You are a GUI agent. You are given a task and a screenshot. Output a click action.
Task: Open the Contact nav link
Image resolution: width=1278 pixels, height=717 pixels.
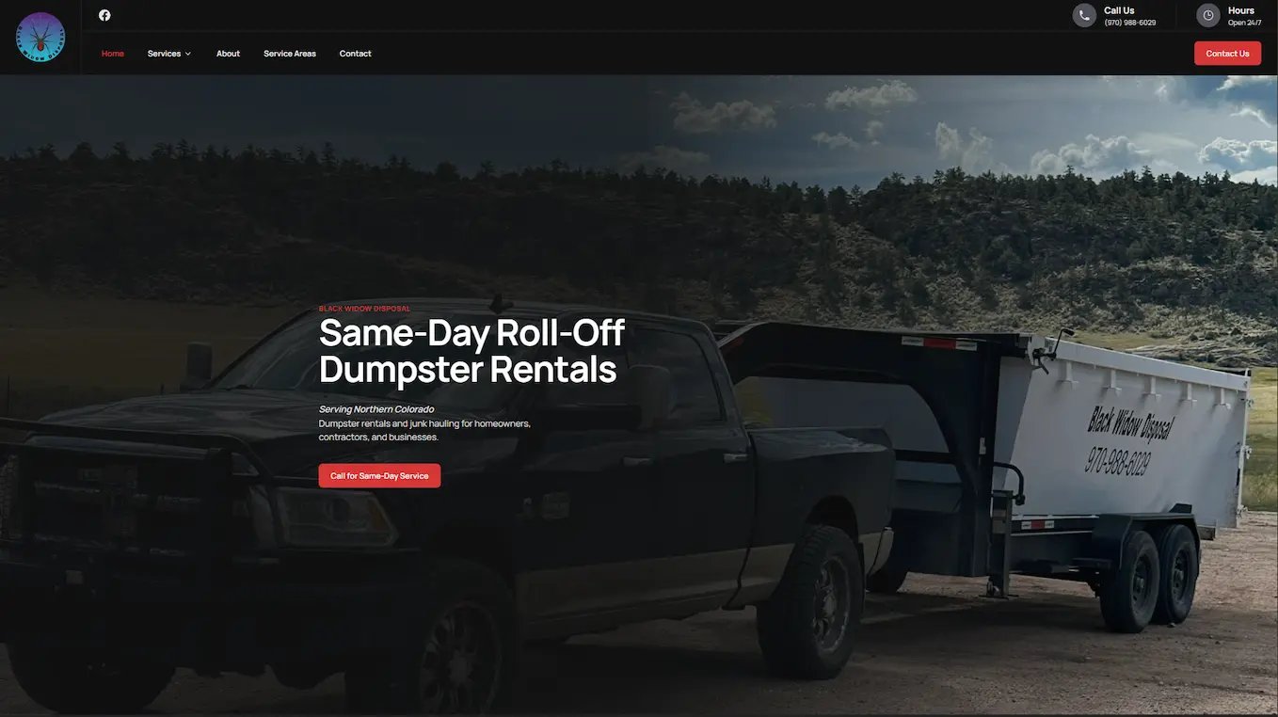click(356, 54)
